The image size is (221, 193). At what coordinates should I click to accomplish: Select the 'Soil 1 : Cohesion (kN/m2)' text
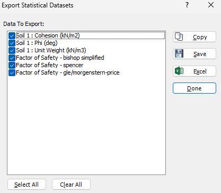[x=48, y=35]
